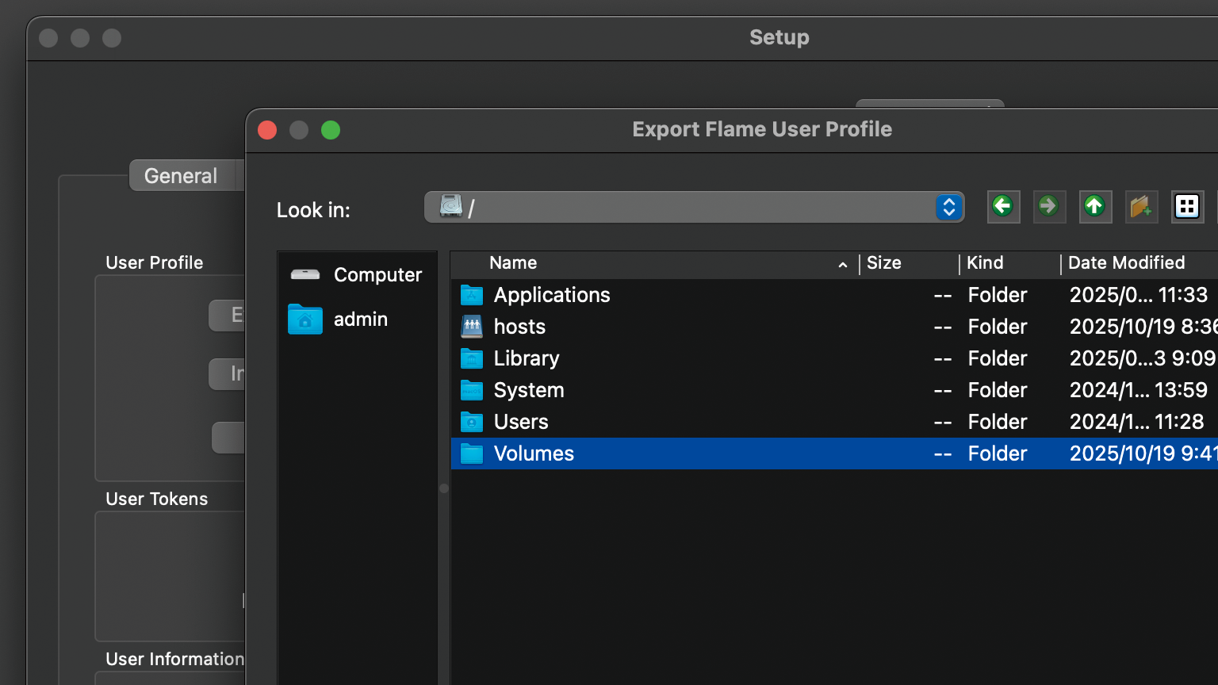Image resolution: width=1218 pixels, height=685 pixels.
Task: Open the Look in path dropdown
Action: coord(948,208)
